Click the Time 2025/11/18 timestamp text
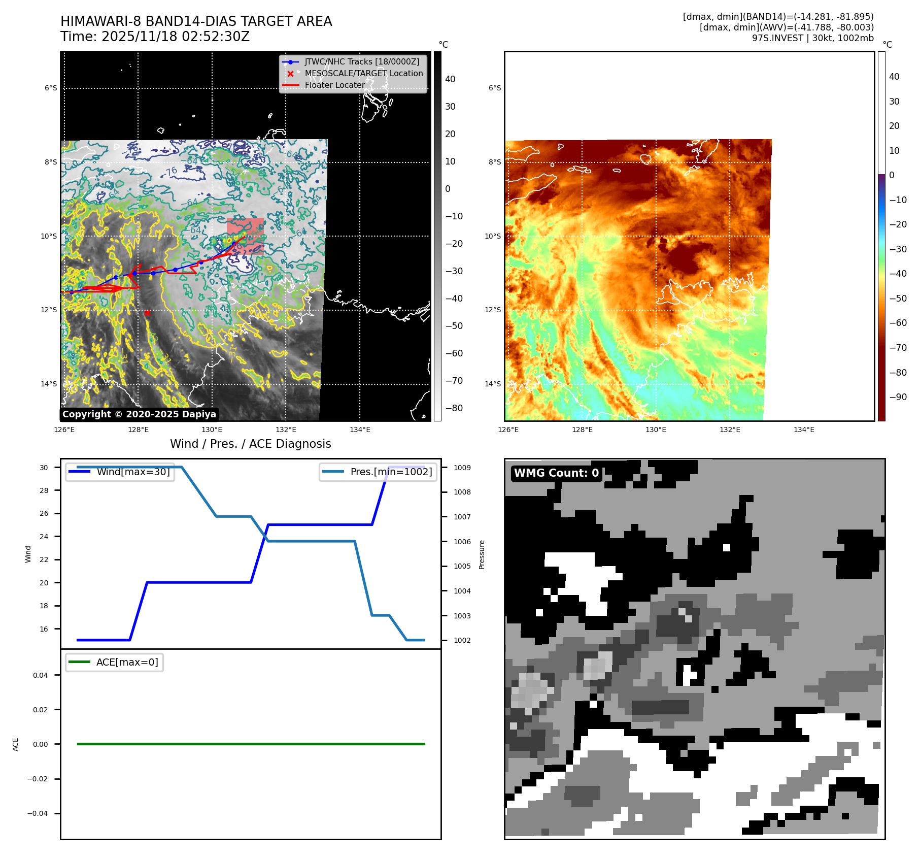 click(x=155, y=37)
